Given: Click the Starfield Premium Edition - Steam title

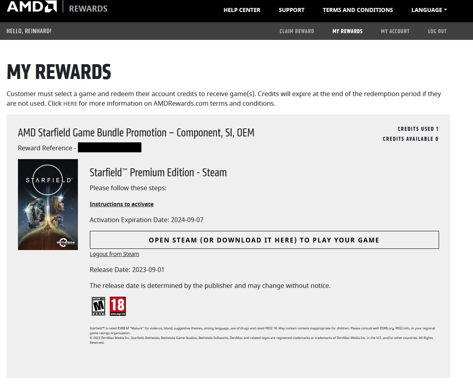Looking at the screenshot, I should 158,173.
